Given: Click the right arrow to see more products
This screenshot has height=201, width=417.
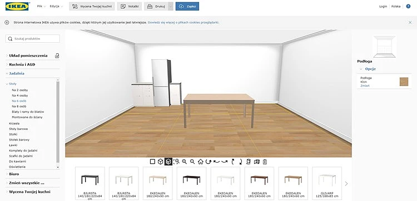Looking at the screenshot, I should tap(346, 183).
